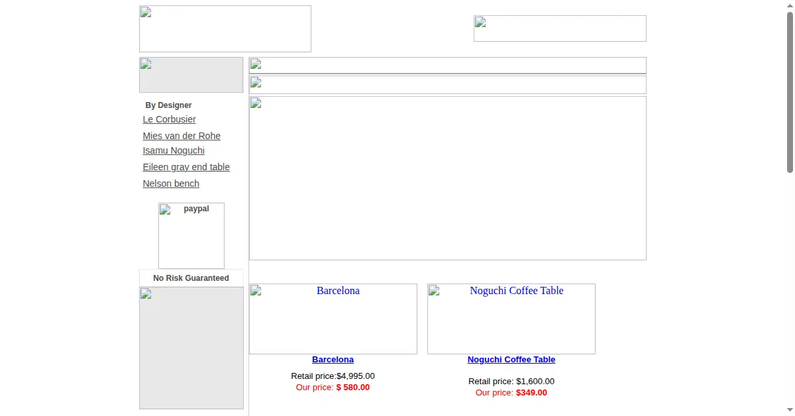Viewport: 795px width, 416px height.
Task: Open the Mies van der Rohe link
Action: click(182, 136)
